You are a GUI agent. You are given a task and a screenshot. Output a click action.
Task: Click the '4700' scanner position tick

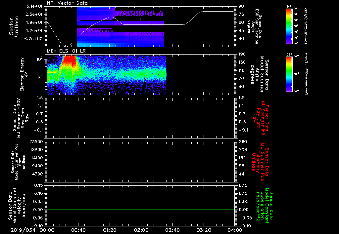point(37,174)
